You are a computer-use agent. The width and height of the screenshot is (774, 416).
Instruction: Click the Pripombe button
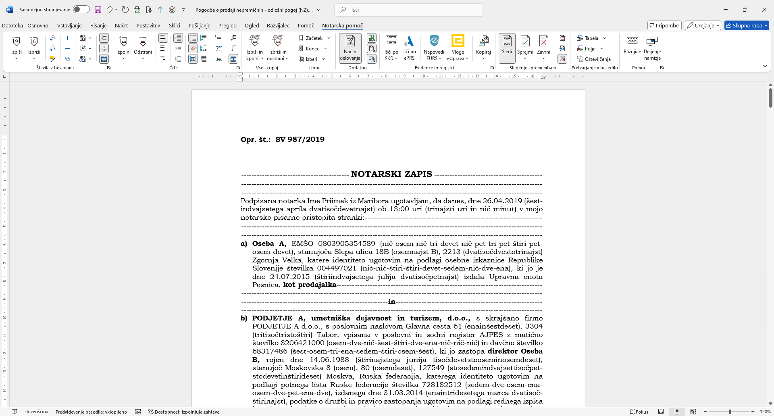664,25
